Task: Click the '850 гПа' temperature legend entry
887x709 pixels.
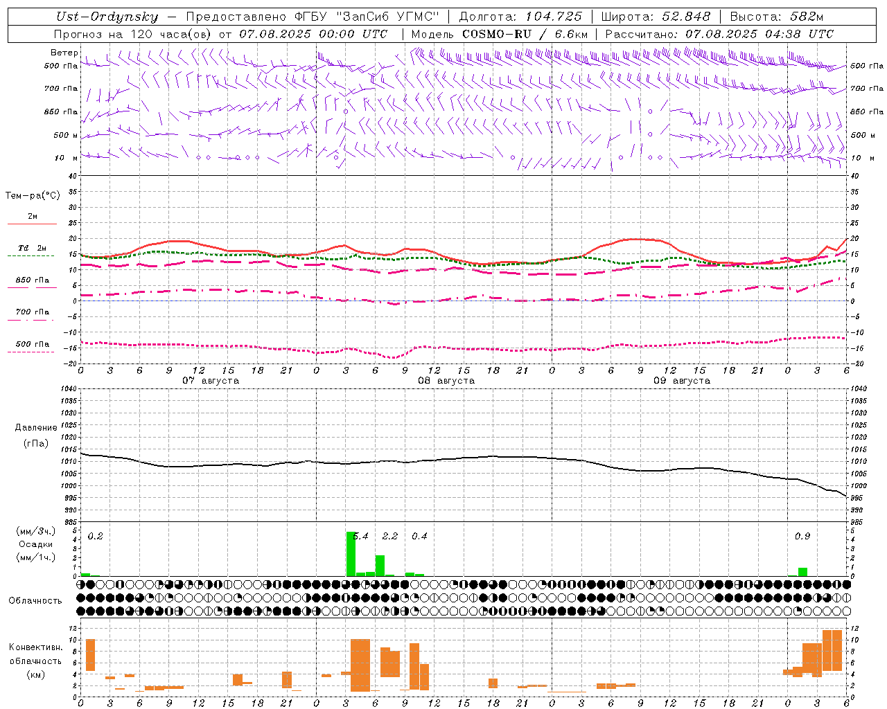Action: point(33,280)
